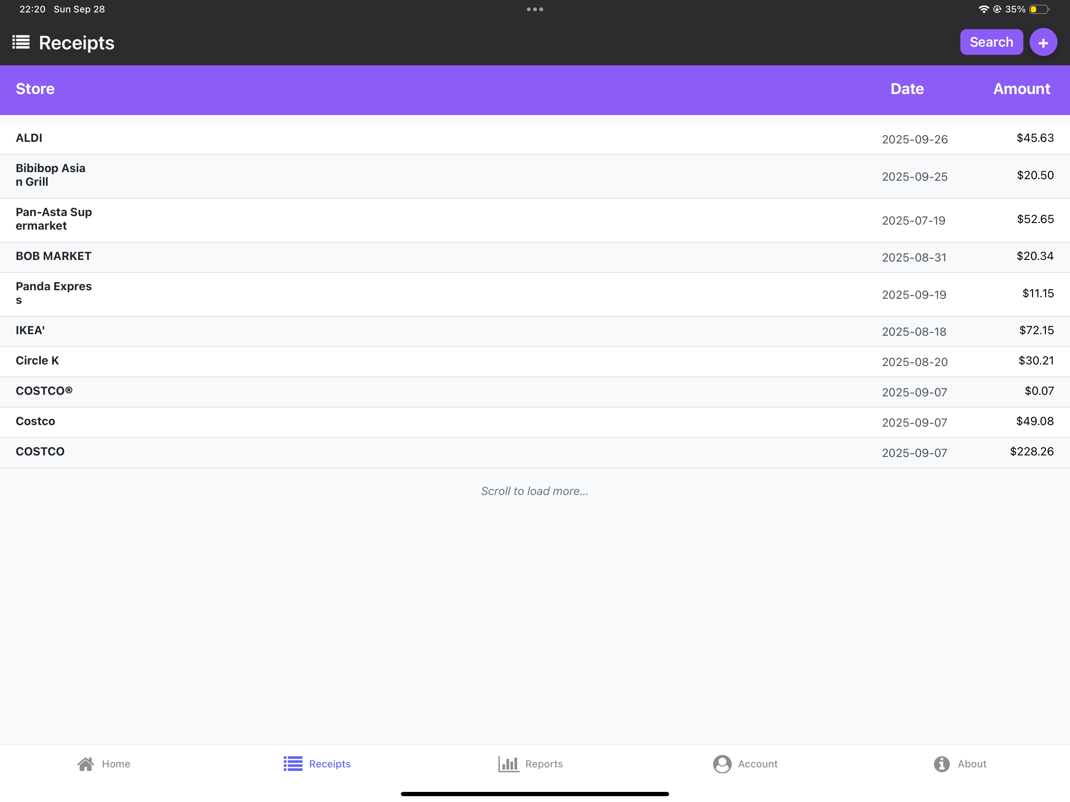
Task: Click the Receipts page title
Action: click(x=77, y=43)
